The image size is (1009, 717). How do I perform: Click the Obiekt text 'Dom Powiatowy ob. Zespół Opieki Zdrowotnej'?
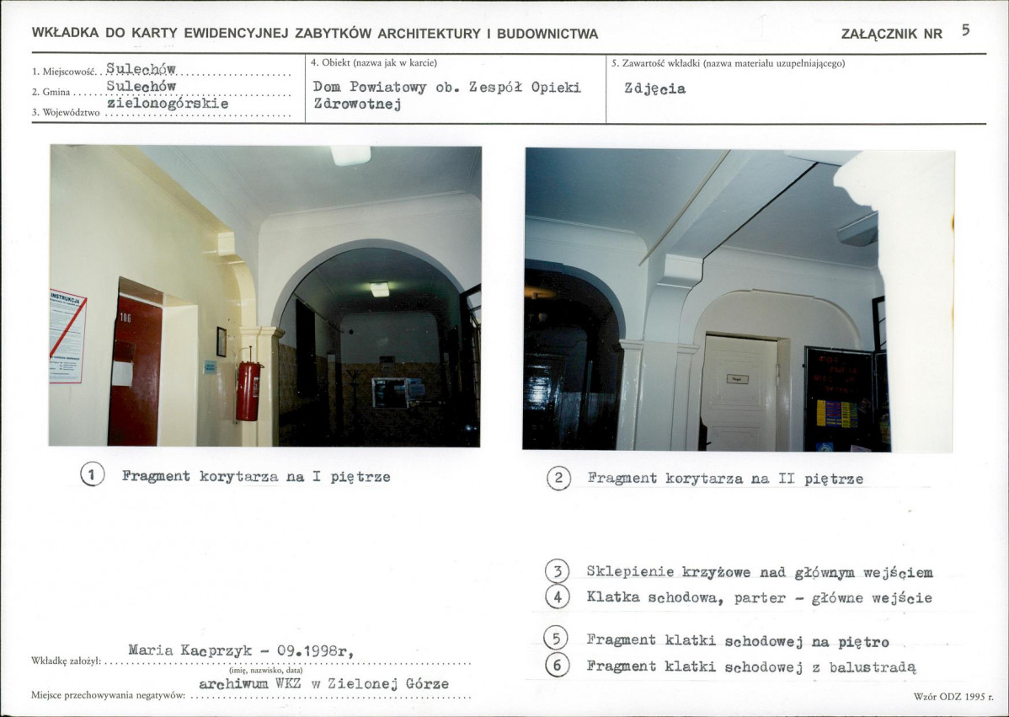point(446,95)
